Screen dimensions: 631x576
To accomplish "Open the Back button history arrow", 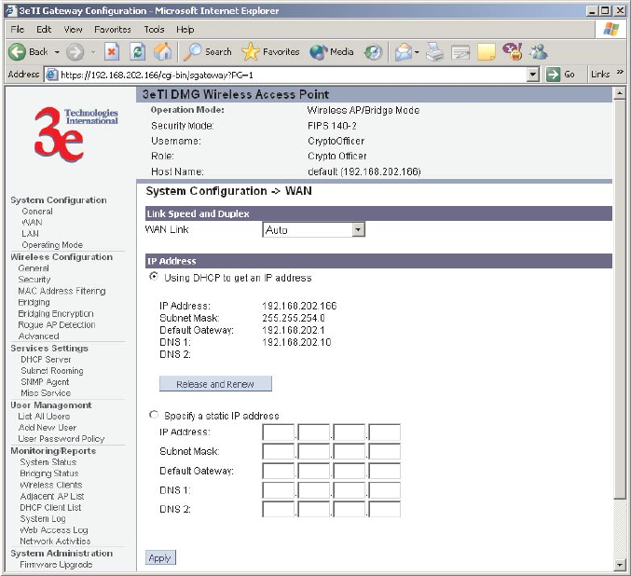I will 57,52.
